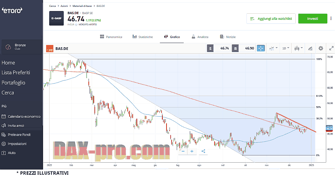Screen dimensions: 335x176
Task: Switch to Notizie tab
Action: coord(228,37)
